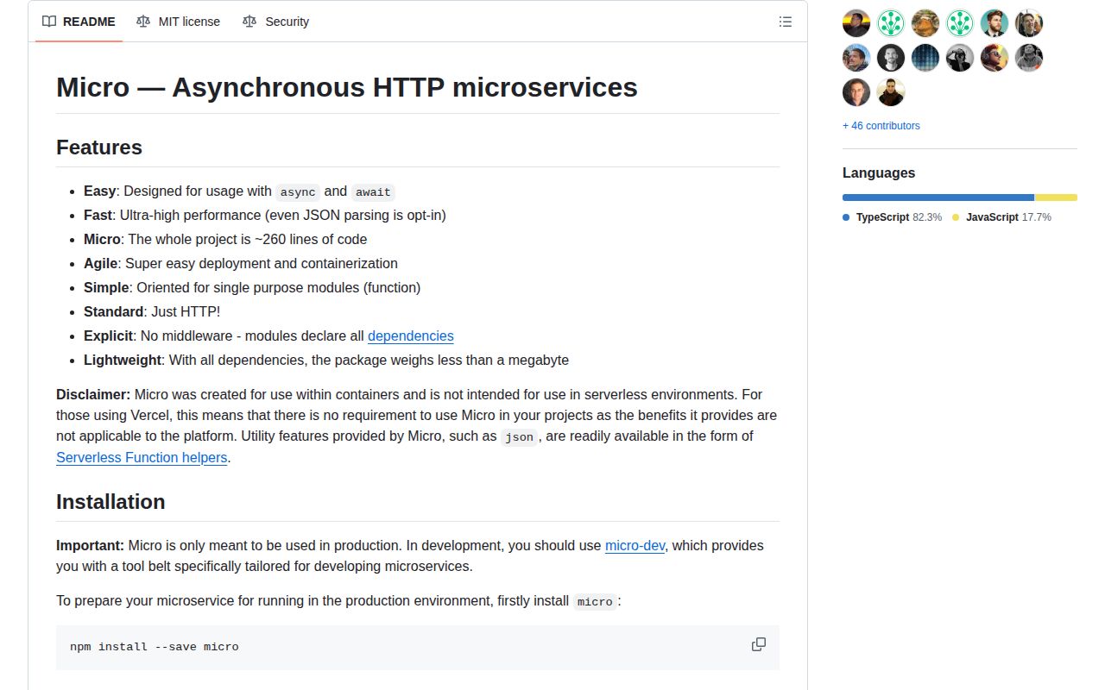The height and width of the screenshot is (690, 1105).
Task: Switch to the MIT license tab
Action: [178, 22]
